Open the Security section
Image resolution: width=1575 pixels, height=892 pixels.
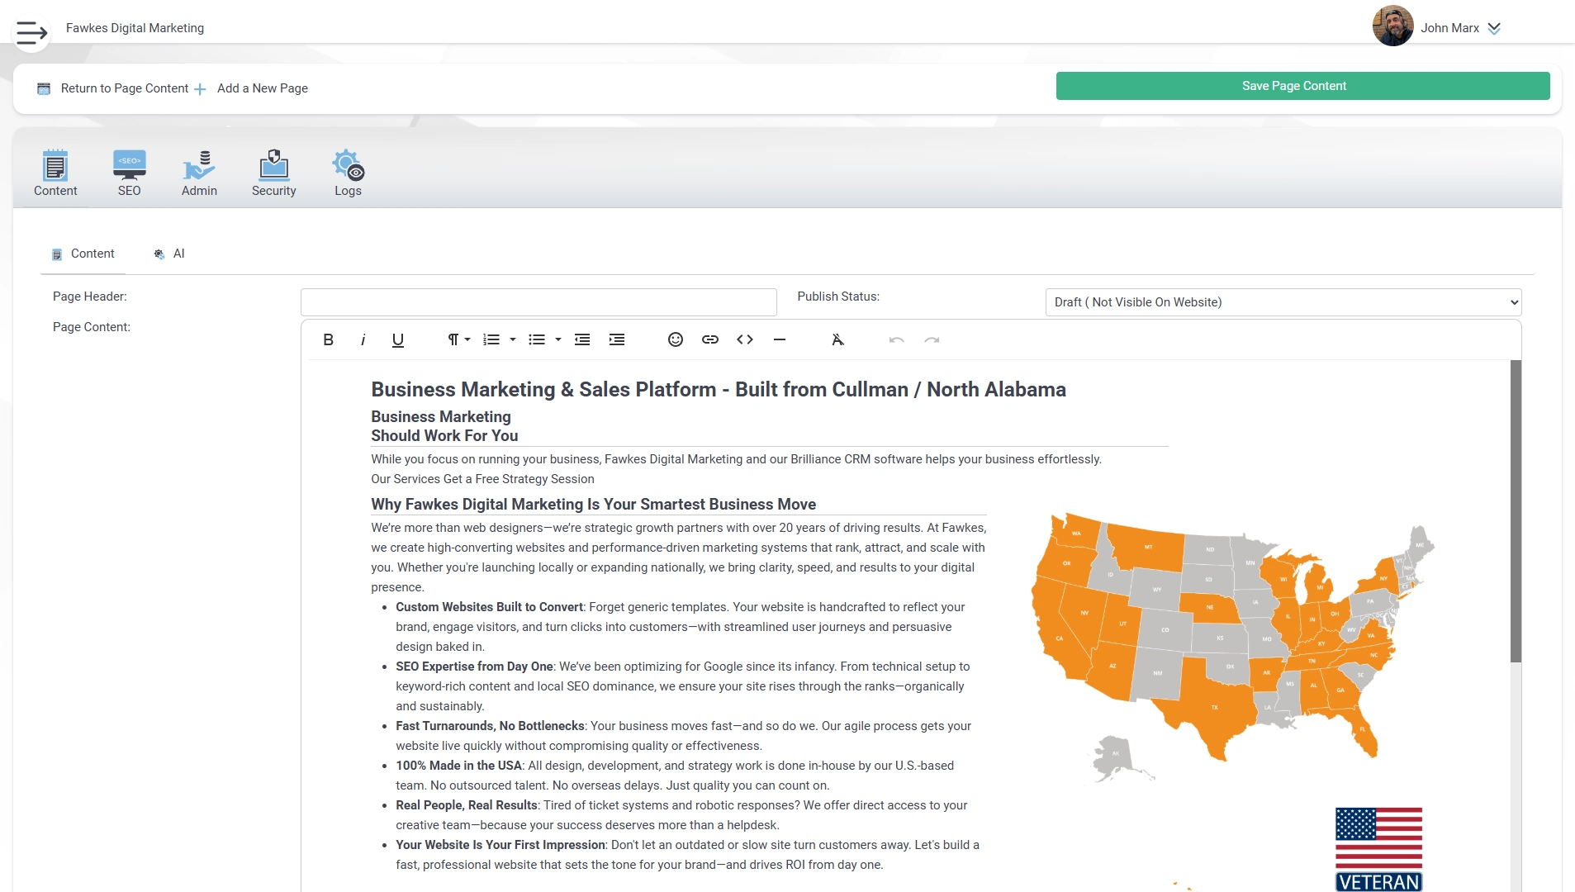click(x=273, y=173)
